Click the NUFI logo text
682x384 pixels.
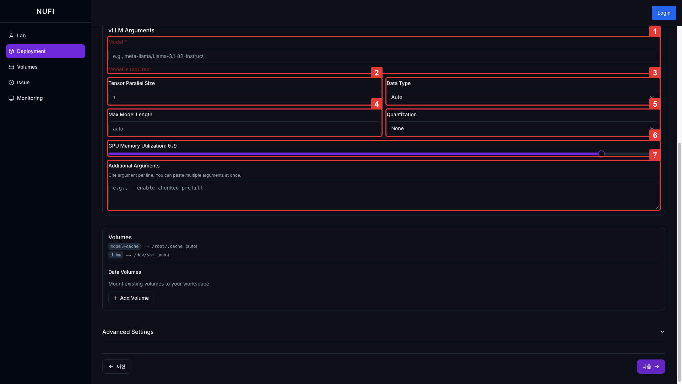45,11
